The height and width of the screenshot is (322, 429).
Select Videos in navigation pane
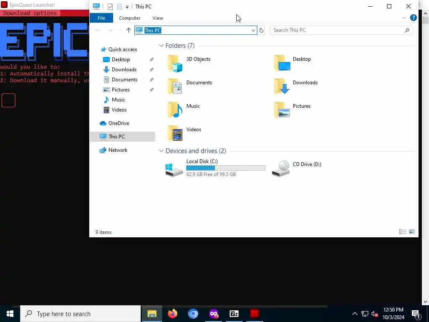119,110
